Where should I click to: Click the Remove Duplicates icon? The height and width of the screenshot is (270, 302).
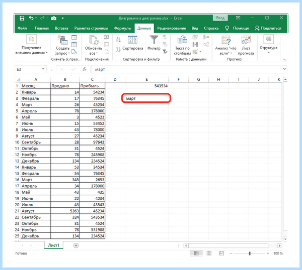(x=195, y=45)
